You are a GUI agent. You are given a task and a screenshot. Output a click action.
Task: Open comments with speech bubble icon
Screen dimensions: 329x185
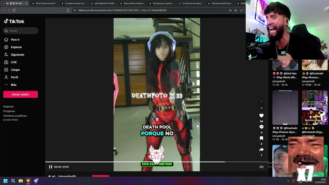click(x=261, y=127)
